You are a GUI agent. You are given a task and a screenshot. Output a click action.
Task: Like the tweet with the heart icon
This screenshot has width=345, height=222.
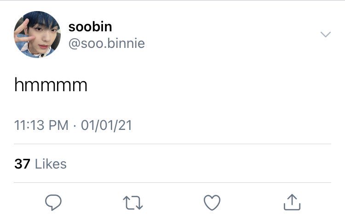(x=212, y=202)
